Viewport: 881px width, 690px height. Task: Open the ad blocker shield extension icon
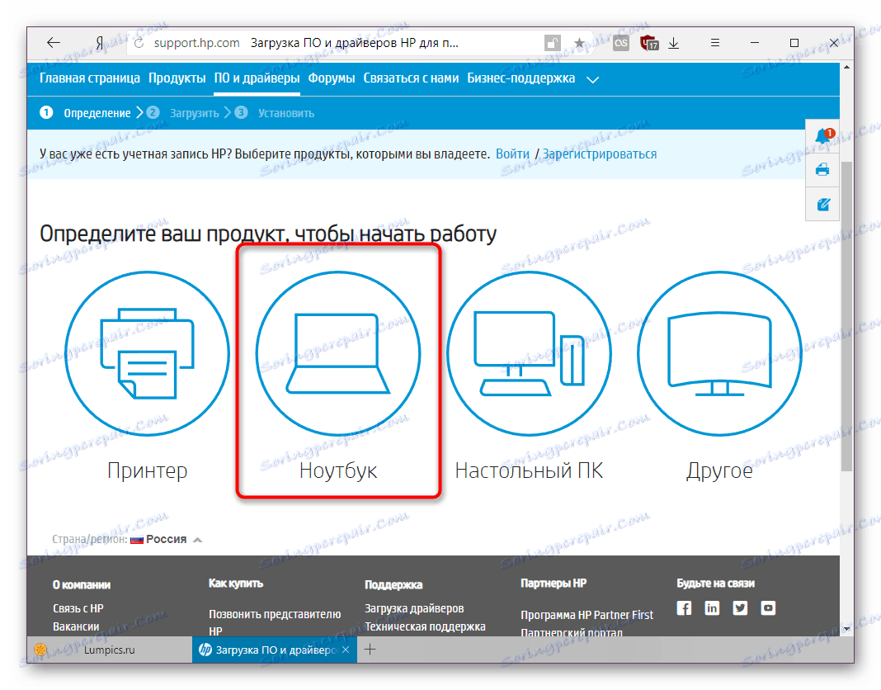[649, 42]
